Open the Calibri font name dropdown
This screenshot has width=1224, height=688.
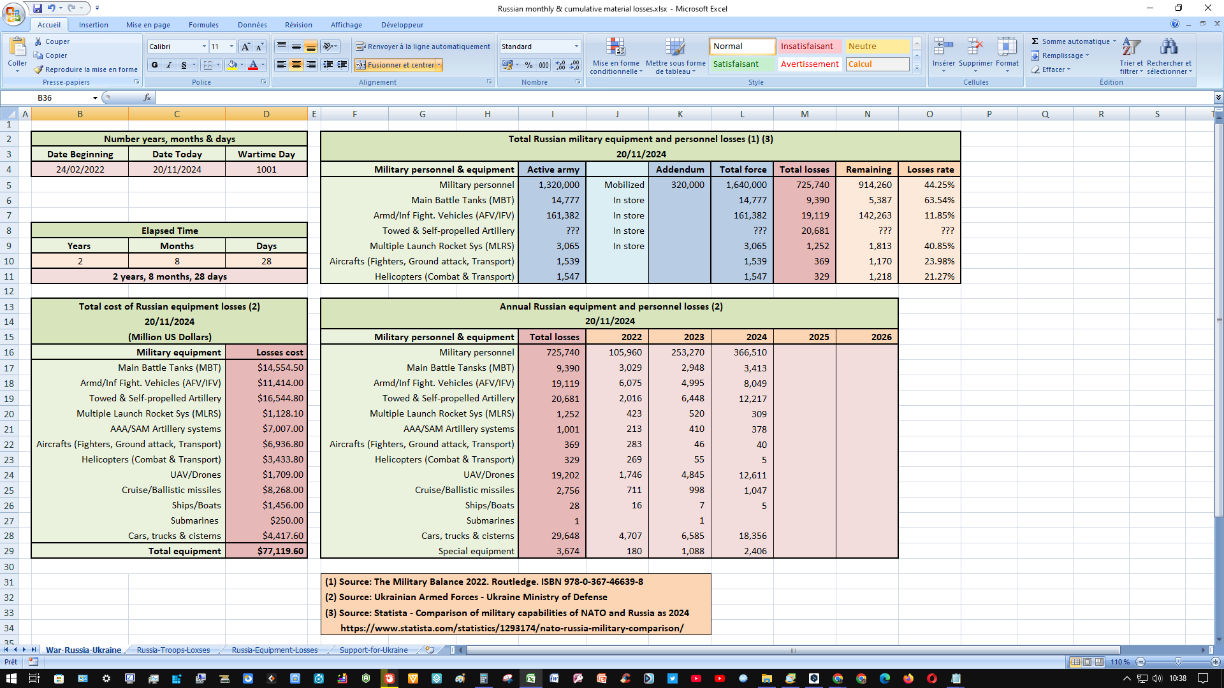click(x=204, y=47)
